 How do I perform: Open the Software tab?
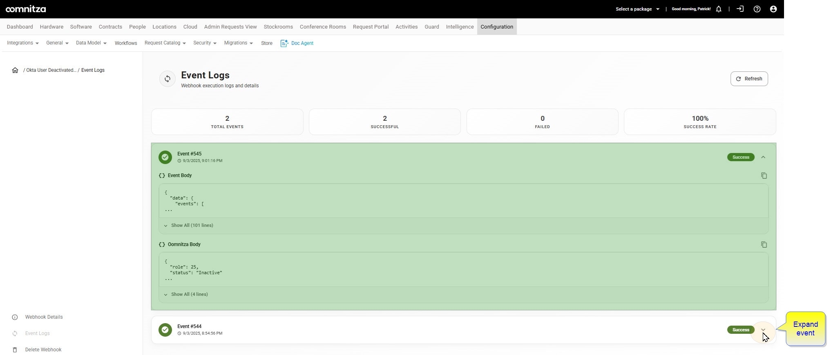pos(81,27)
